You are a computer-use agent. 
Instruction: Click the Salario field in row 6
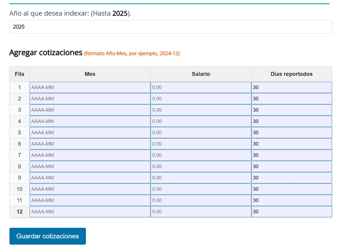(201, 144)
